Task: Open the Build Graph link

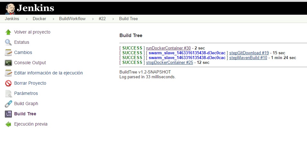Action: [26, 104]
